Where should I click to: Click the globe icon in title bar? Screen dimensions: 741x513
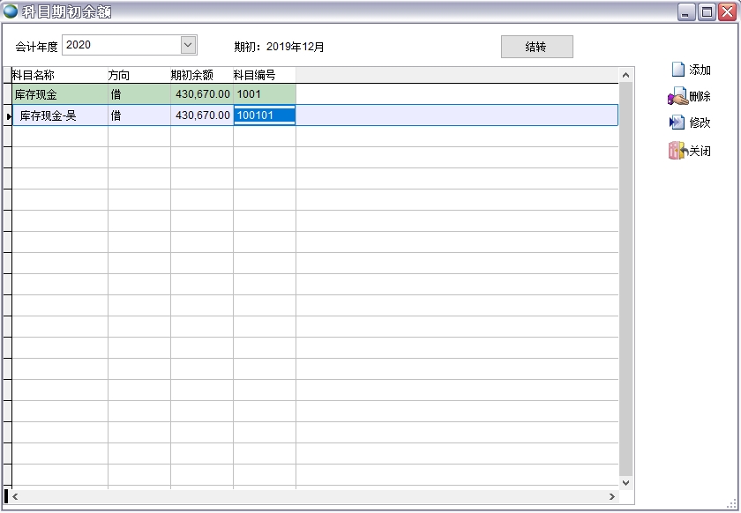tap(11, 11)
